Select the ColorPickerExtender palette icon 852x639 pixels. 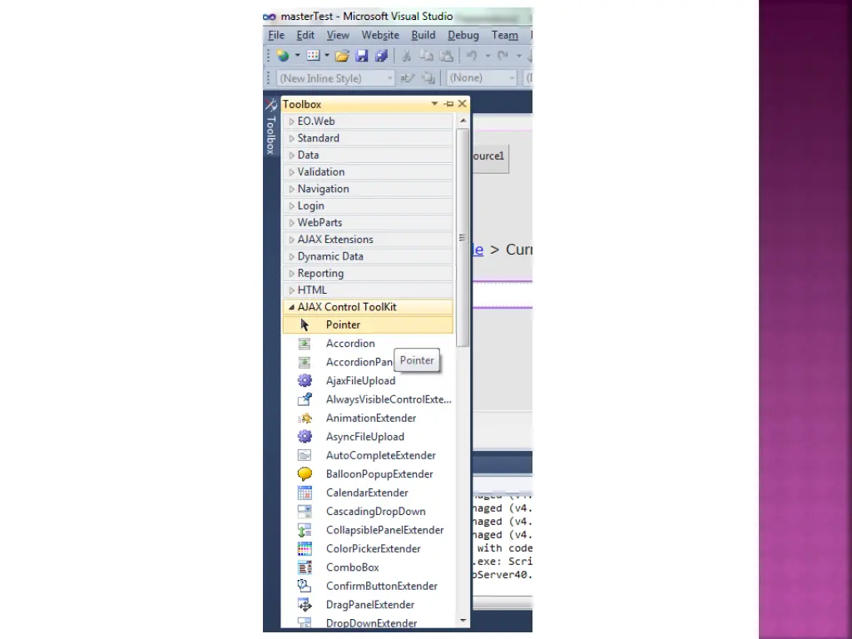[305, 549]
